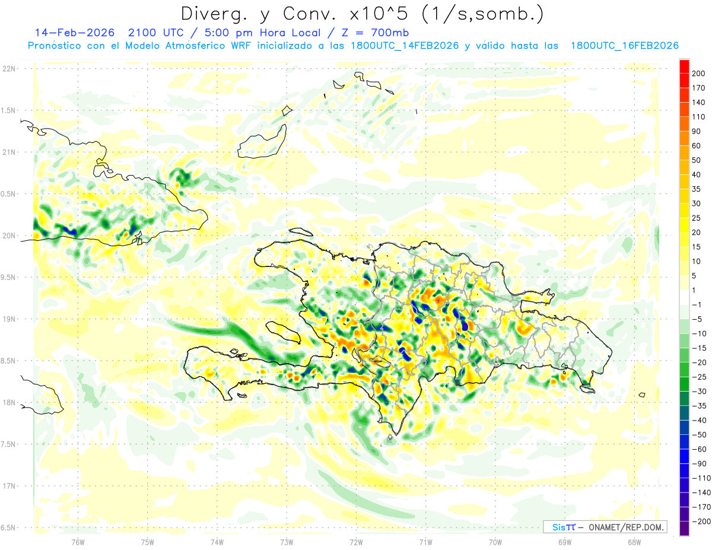
Task: Click the 1.5N latitude axis label
Action: pyautogui.click(x=8, y=110)
